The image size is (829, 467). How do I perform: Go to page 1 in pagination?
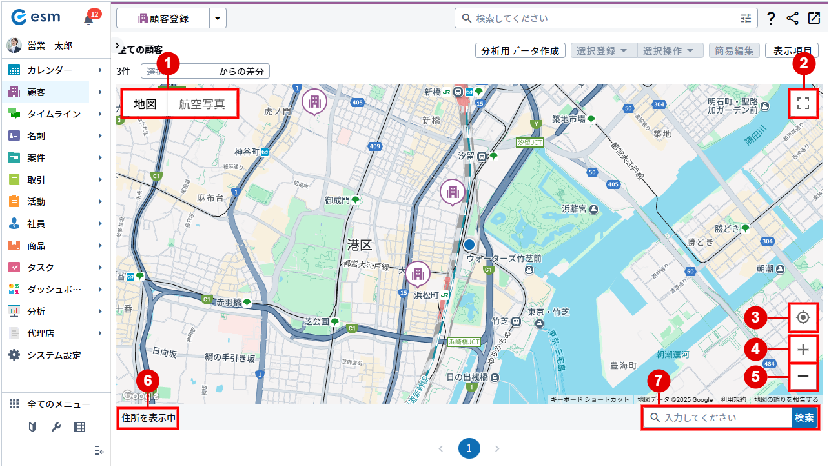(x=469, y=448)
